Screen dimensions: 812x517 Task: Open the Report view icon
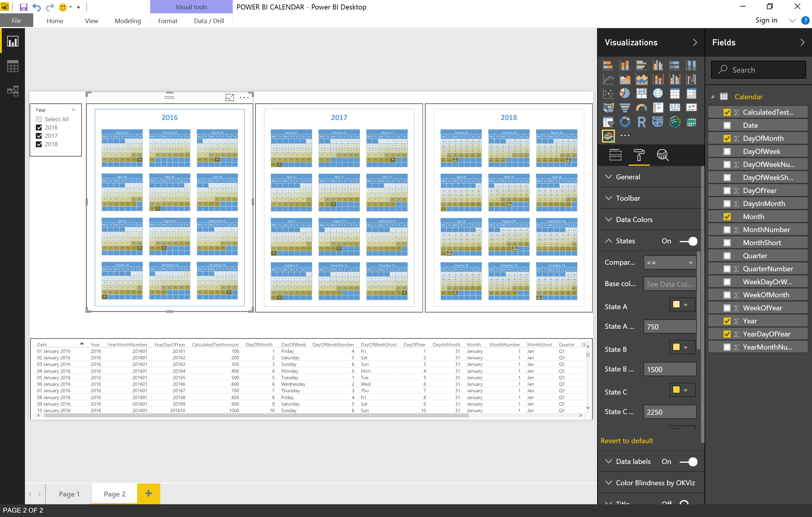13,42
